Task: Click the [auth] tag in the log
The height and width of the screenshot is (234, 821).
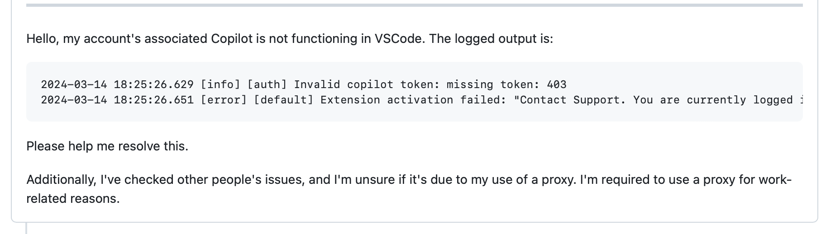Action: (x=267, y=84)
